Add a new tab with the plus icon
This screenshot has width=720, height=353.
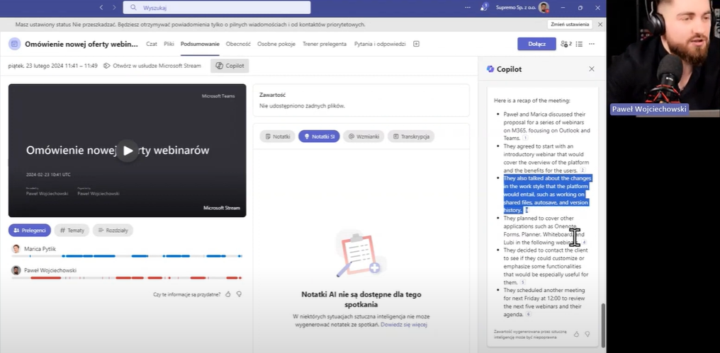tap(417, 44)
